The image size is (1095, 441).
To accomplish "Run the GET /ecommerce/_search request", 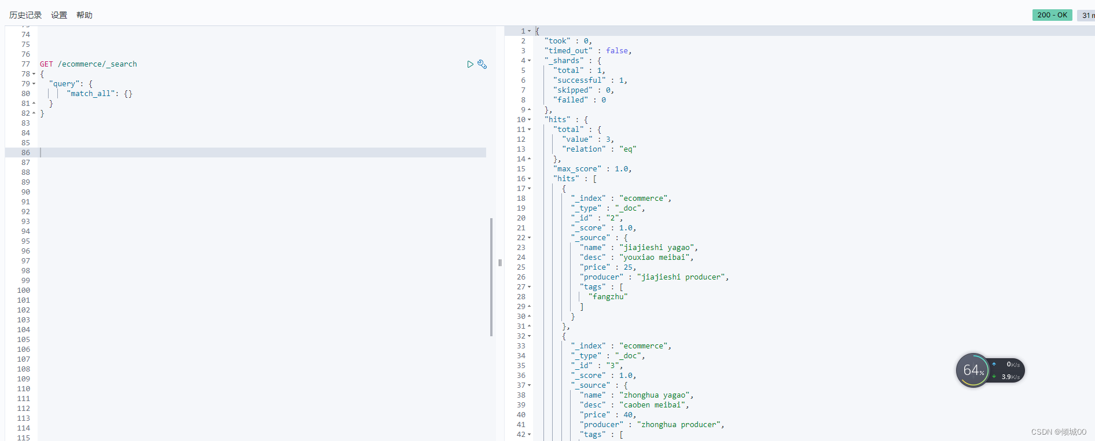I will click(x=470, y=64).
